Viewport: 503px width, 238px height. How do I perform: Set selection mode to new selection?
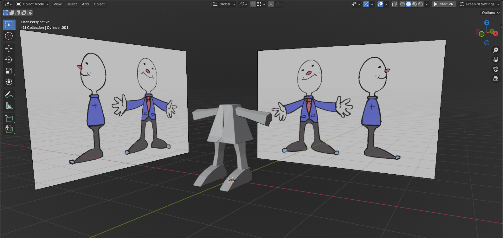click(x=6, y=13)
